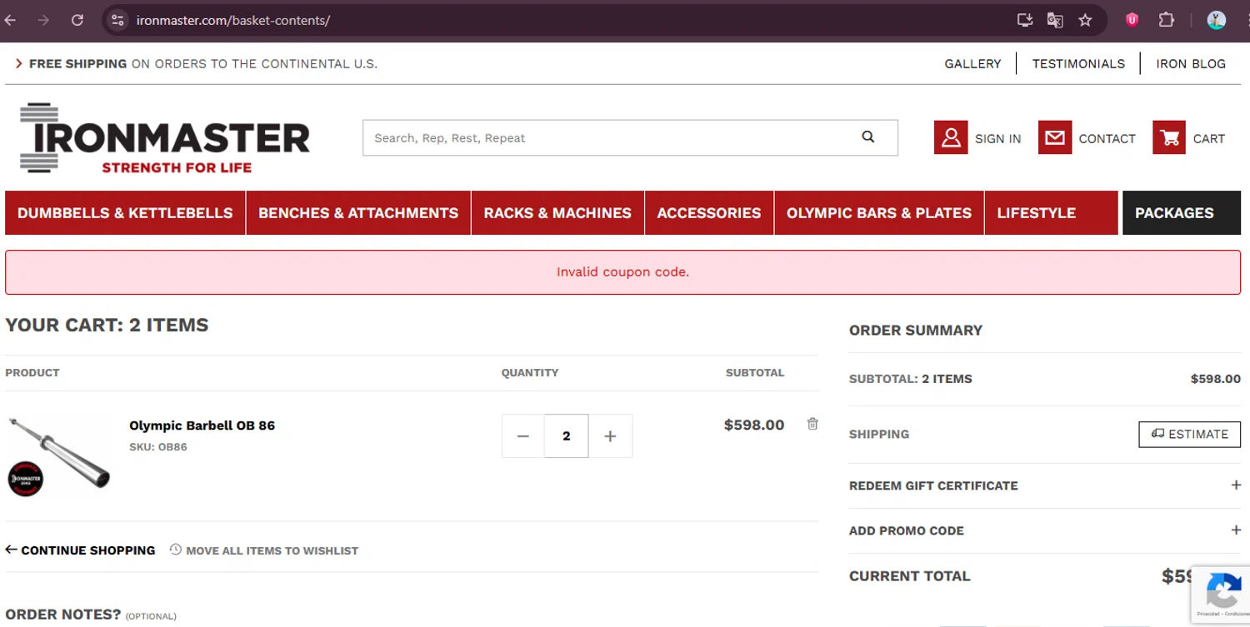Click the Ironmaster logo
Viewport: 1250px width, 627px height.
pyautogui.click(x=163, y=138)
